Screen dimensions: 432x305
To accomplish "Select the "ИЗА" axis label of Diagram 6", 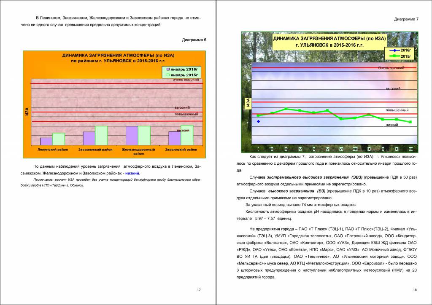I will (27, 112).
